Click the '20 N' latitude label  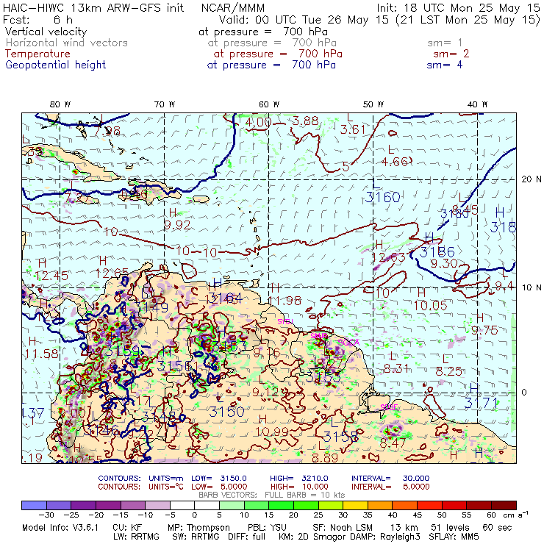[532, 179]
